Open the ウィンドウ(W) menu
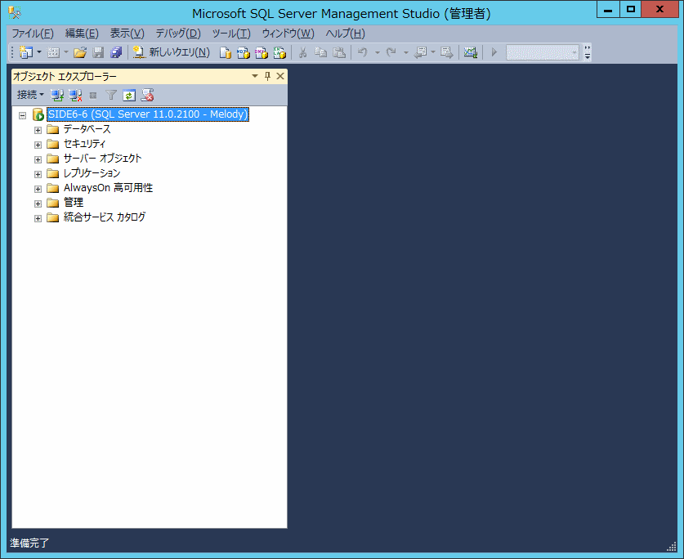 288,34
